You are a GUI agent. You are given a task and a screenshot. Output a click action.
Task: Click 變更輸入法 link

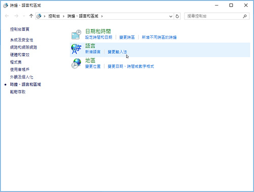tap(117, 52)
